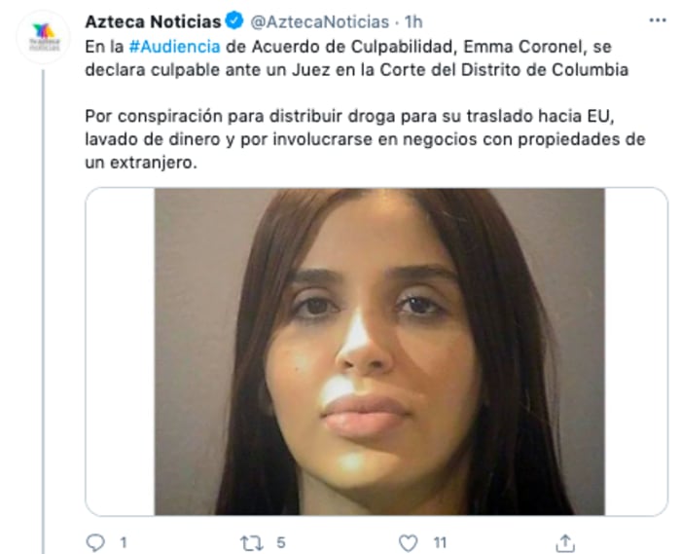Image resolution: width=681 pixels, height=554 pixels.
Task: Click the retweet arrows icon
Action: click(252, 542)
